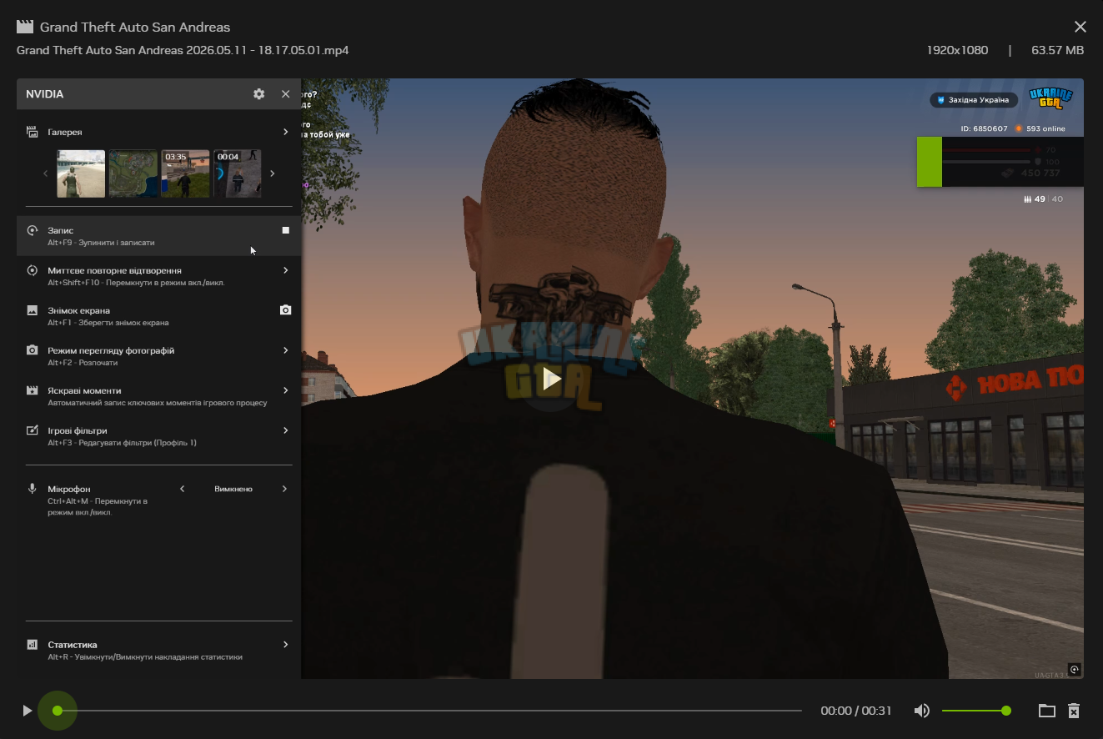Expand Режим перегляду фотографій chevron
Screen dimensions: 1103x739
tap(285, 350)
